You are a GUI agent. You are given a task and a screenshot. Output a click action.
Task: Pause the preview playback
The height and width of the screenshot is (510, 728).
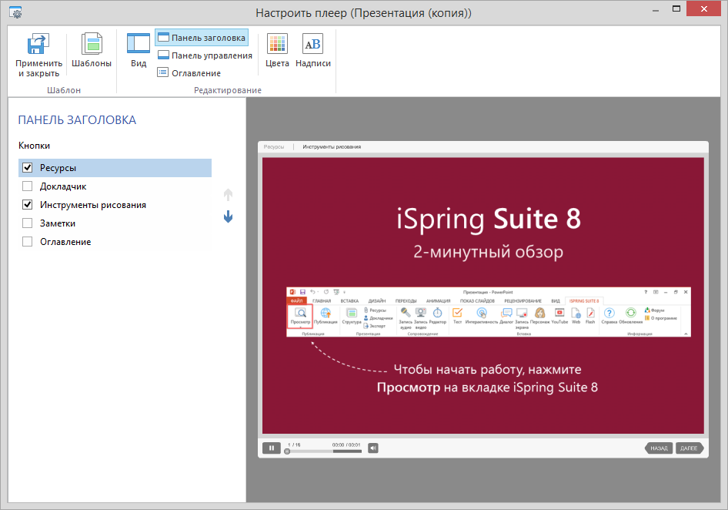[272, 448]
